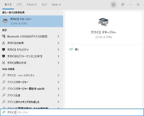Click search icon beside 開き方 win10 suggestion
The width and height of the screenshot is (144, 116).
[4, 88]
